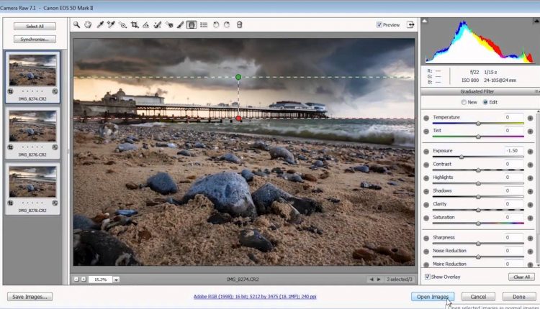Click the trash can delete icon
The height and width of the screenshot is (309, 540).
[x=239, y=24]
